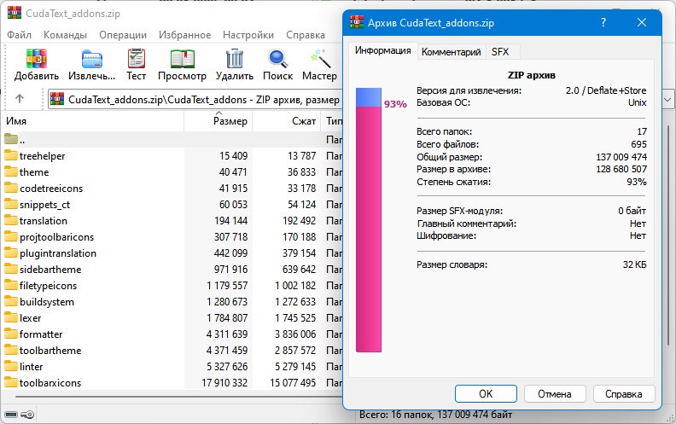Click the 2.0 / Deflate+Store version text
The width and height of the screenshot is (676, 424).
pos(606,90)
